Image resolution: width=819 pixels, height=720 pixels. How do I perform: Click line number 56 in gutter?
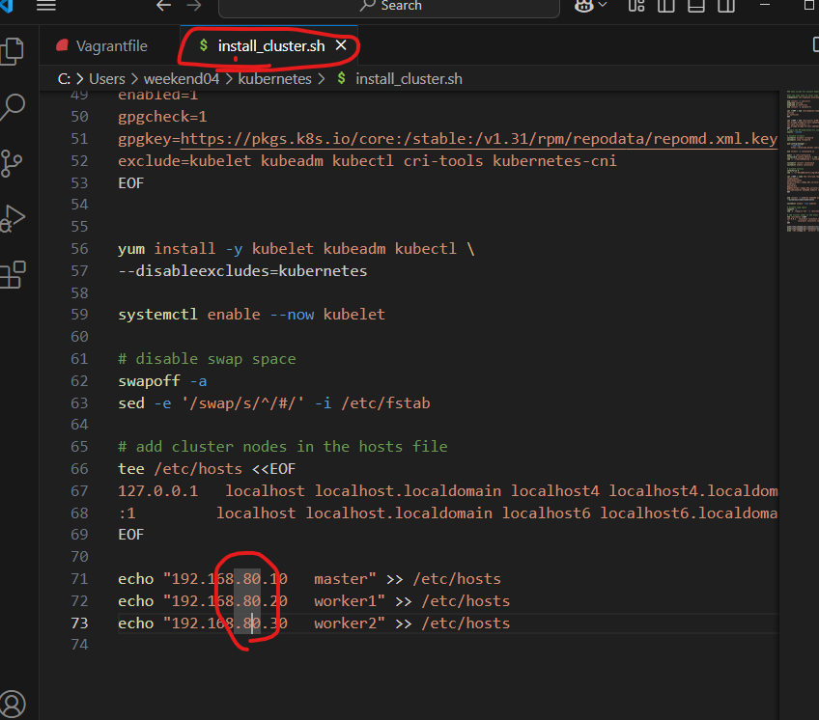pyautogui.click(x=79, y=249)
